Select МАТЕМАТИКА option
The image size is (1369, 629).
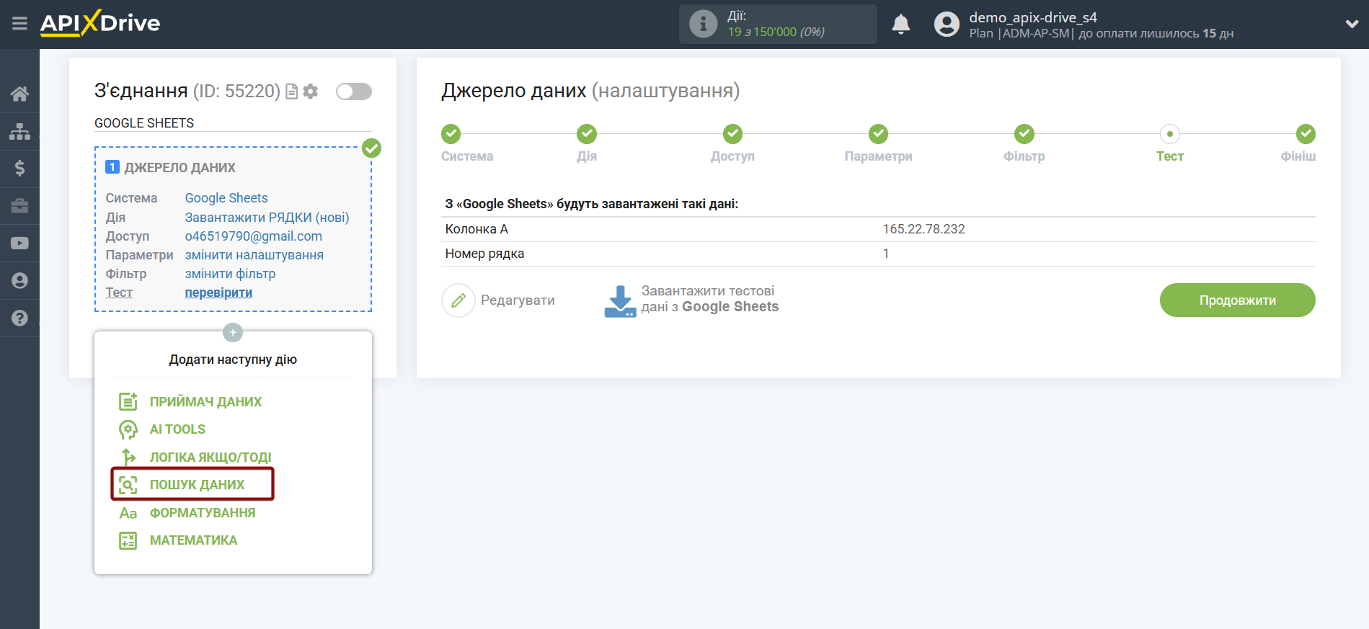coord(193,540)
